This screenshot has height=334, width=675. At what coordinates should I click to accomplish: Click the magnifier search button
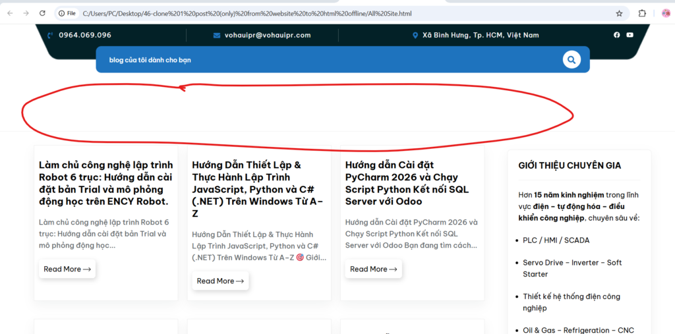[x=571, y=60]
